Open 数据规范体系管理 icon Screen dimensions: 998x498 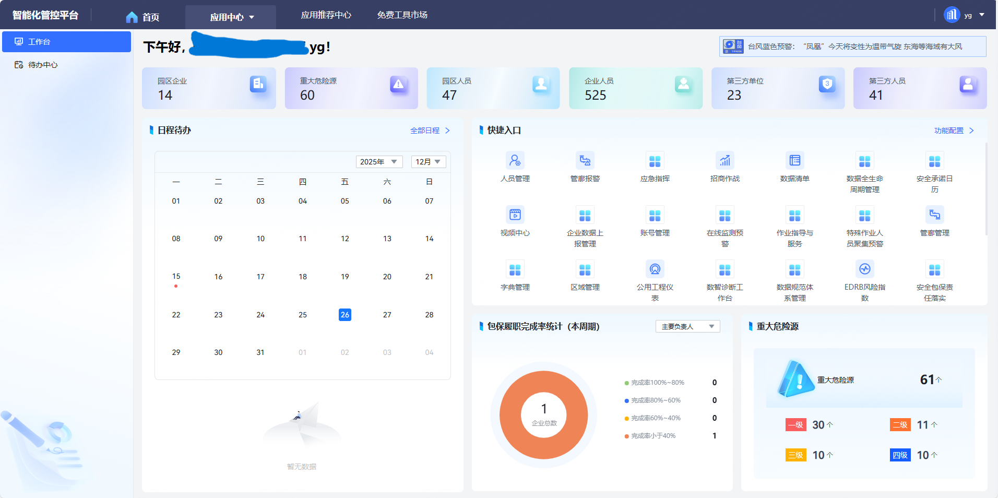[794, 269]
